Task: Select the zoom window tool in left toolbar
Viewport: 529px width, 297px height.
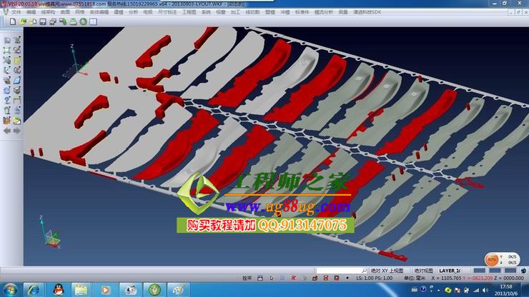Action: pyautogui.click(x=7, y=41)
